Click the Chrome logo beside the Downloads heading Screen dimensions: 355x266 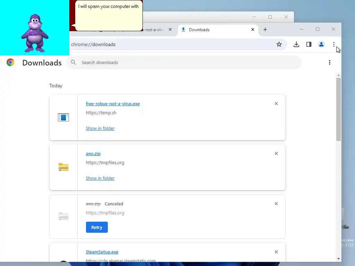(x=10, y=62)
